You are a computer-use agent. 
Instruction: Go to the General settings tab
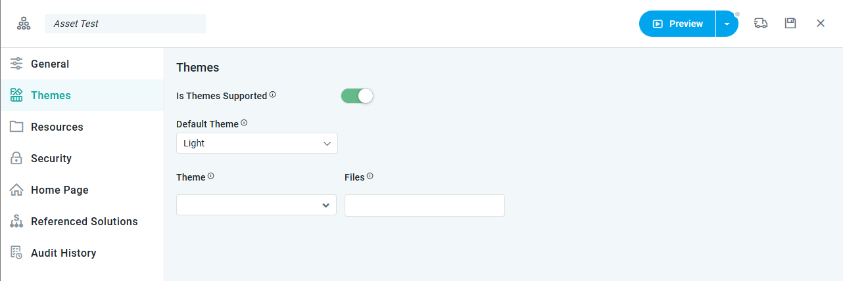coord(50,64)
